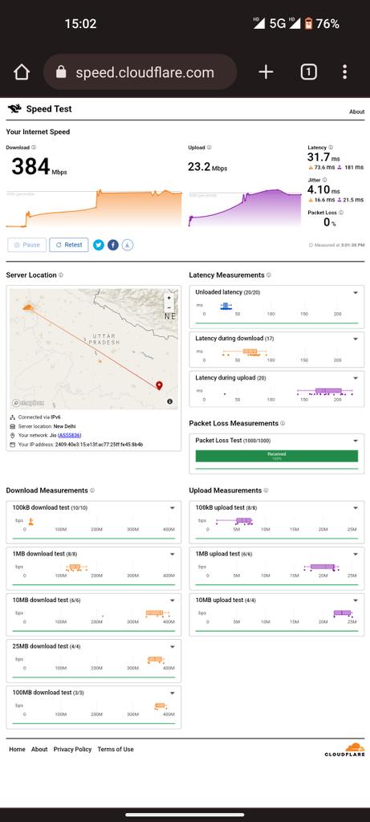Screen dimensions: 370x822
Task: Tap the browser home icon
Action: (22, 71)
